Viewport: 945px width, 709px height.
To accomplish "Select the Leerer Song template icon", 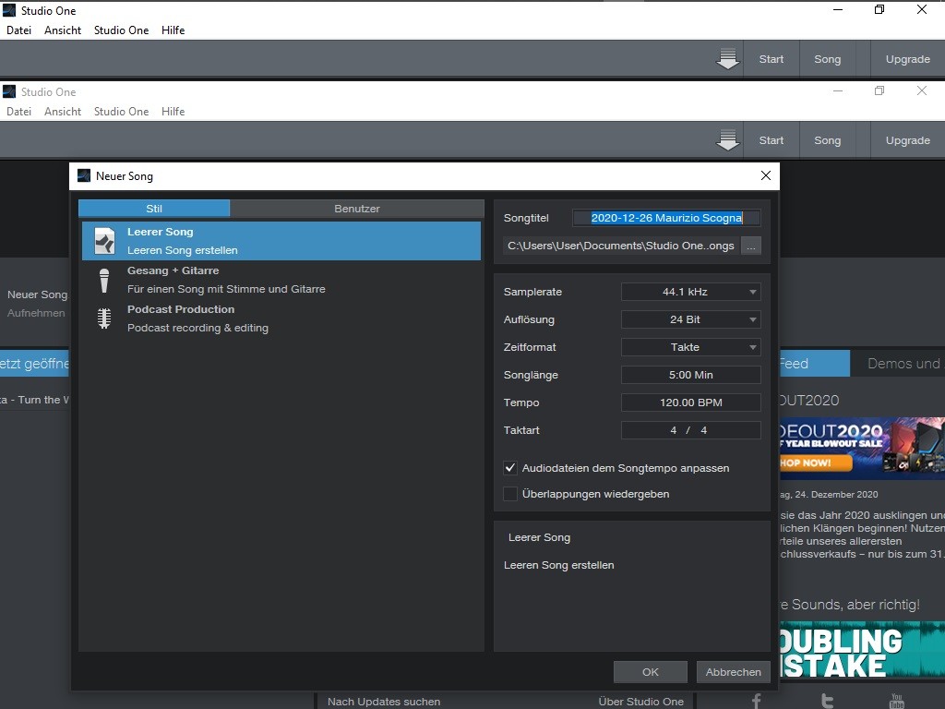I will pyautogui.click(x=104, y=241).
